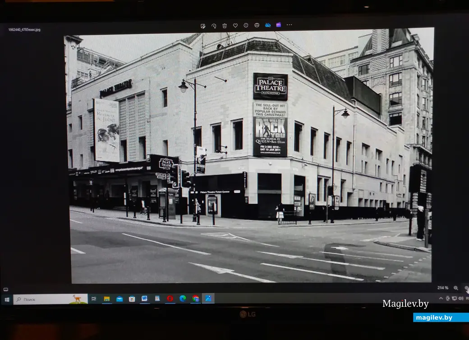
Task: Toggle the filmstrip view at bottom-left
Action: pyautogui.click(x=6, y=290)
